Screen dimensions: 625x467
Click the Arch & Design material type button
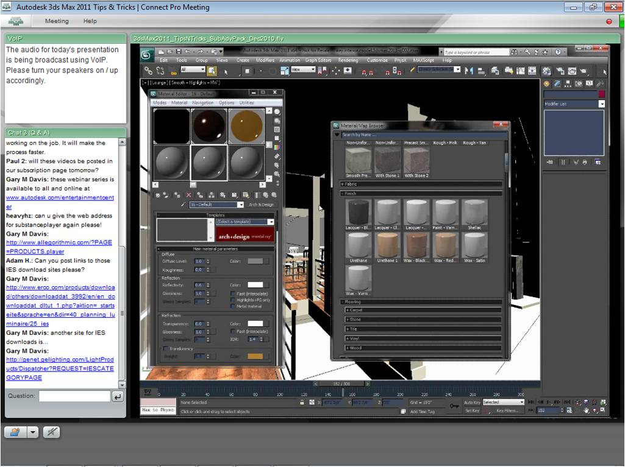(261, 205)
